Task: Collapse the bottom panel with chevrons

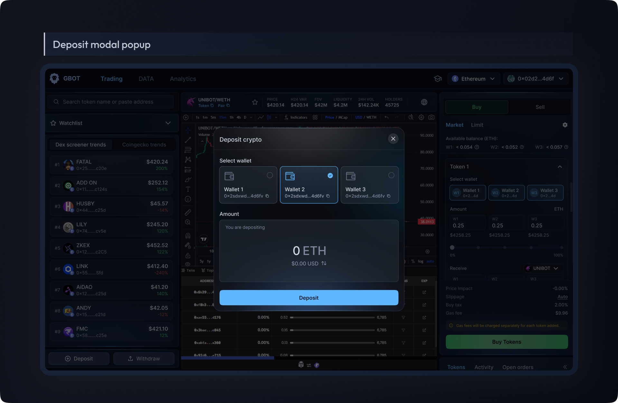Action: 565,367
